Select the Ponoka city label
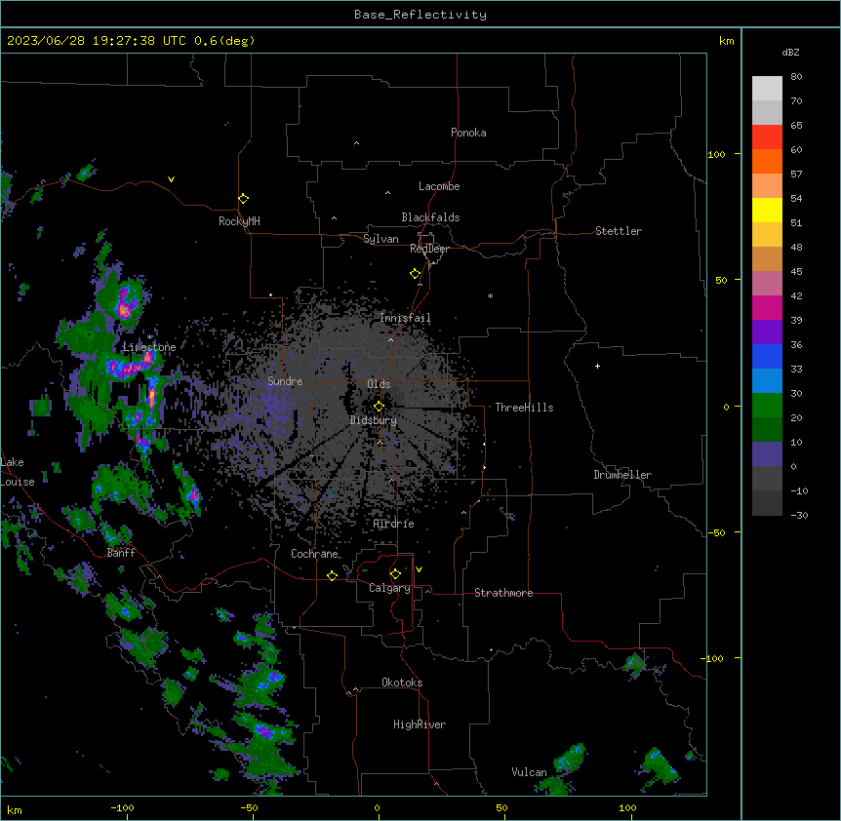The width and height of the screenshot is (841, 821). 468,133
